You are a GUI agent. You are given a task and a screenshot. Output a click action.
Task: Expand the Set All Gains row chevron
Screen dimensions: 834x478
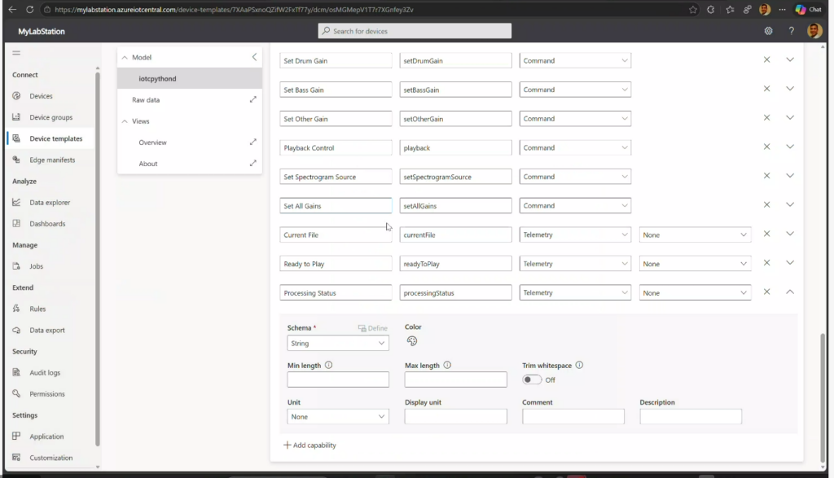[x=789, y=205]
